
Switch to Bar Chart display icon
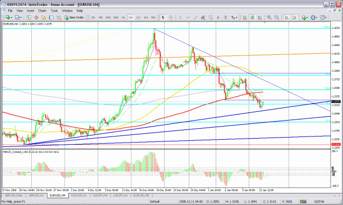pyautogui.click(x=245, y=18)
